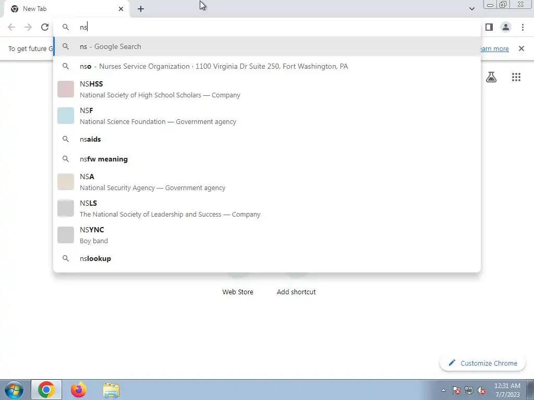534x400 pixels.
Task: Launch Firefox from the taskbar
Action: 79,390
